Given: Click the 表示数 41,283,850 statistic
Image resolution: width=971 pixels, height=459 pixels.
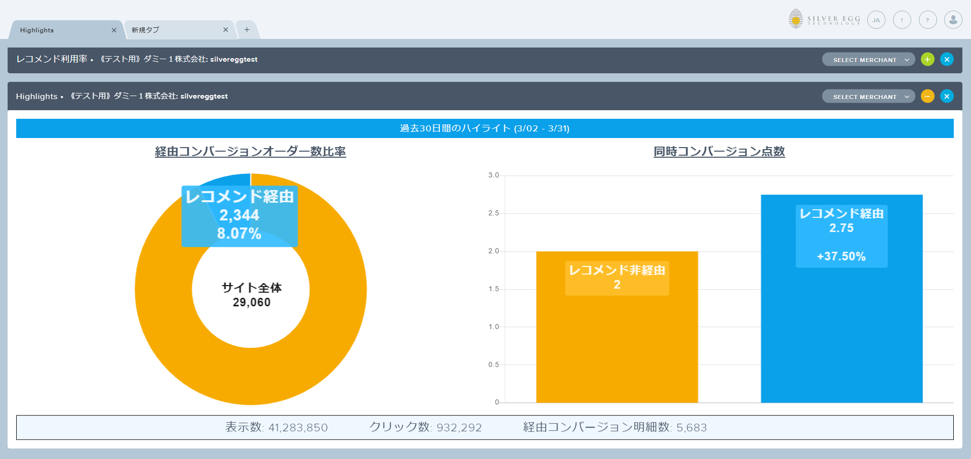Looking at the screenshot, I should [x=276, y=428].
